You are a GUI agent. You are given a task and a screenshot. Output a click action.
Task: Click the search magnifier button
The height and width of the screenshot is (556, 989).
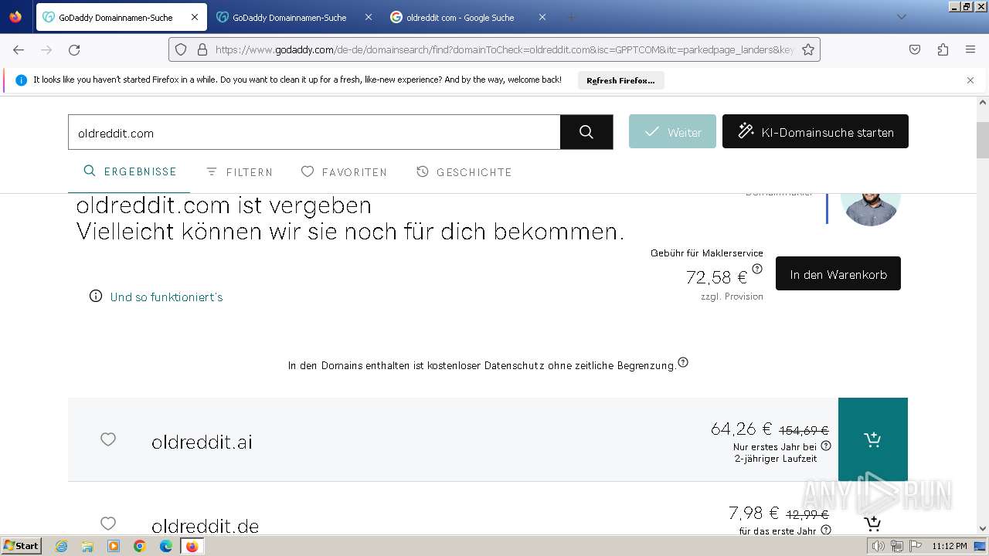[x=586, y=132]
